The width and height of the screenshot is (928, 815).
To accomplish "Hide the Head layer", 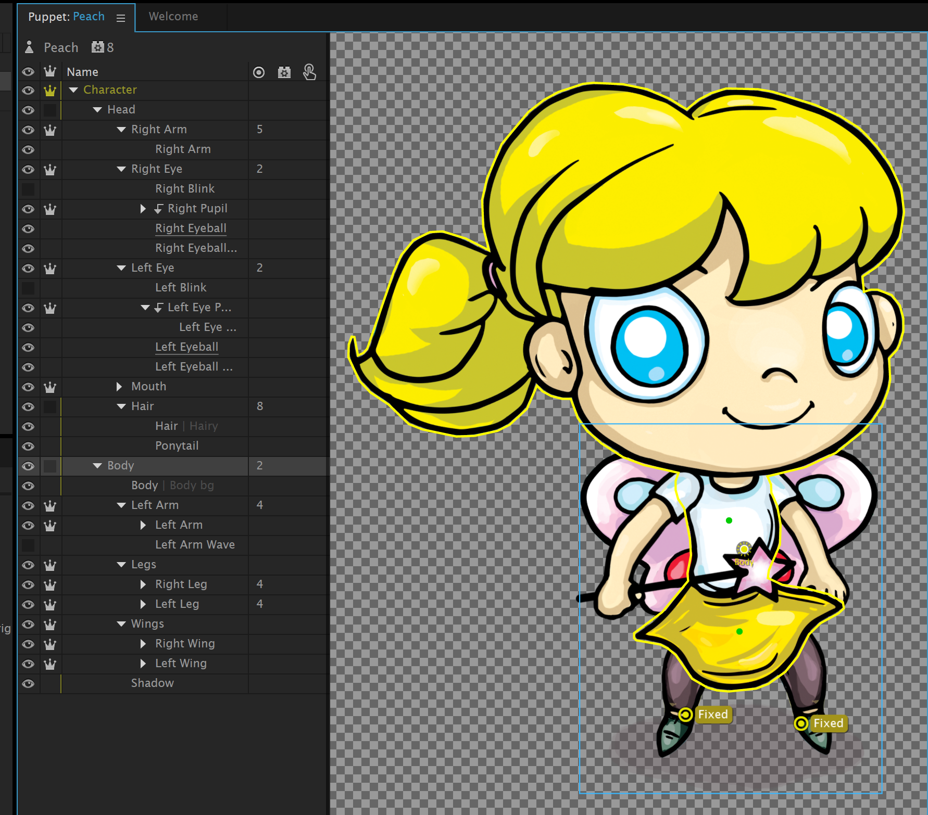I will coord(28,110).
